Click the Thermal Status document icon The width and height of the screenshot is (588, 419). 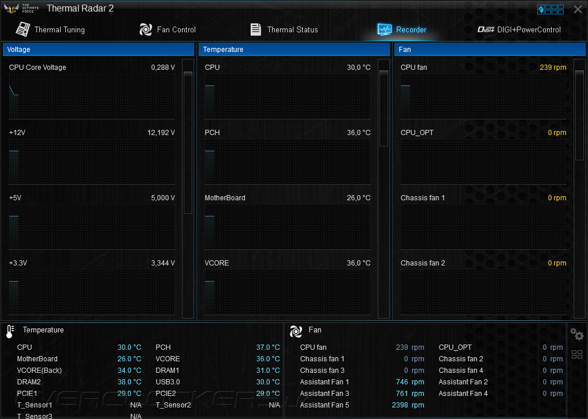(x=256, y=29)
